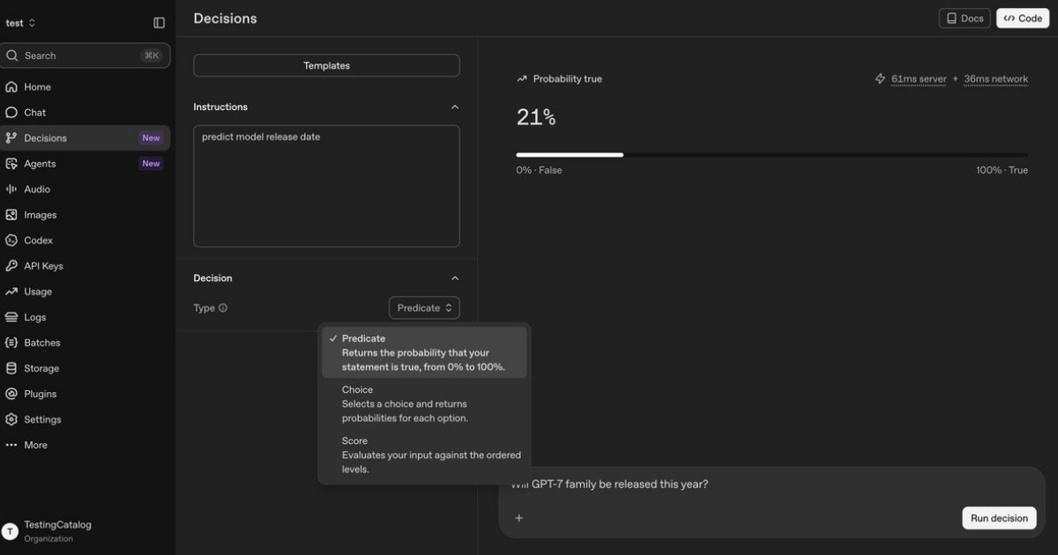Click the Code button
The width and height of the screenshot is (1058, 555).
click(x=1023, y=18)
